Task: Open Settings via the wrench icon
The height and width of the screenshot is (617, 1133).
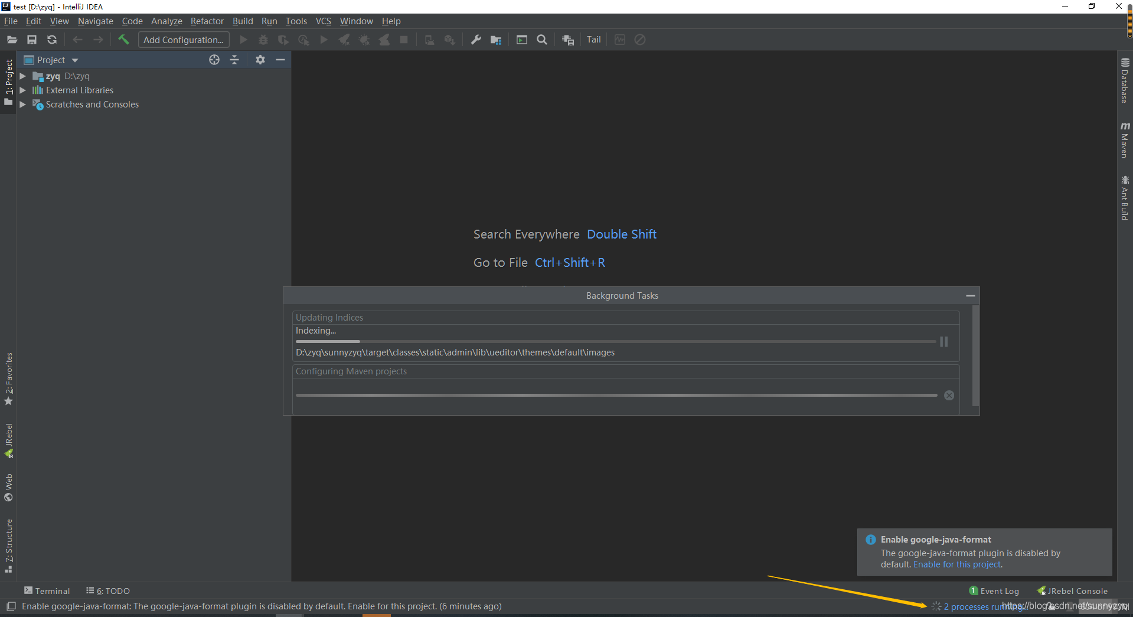Action: click(x=476, y=40)
